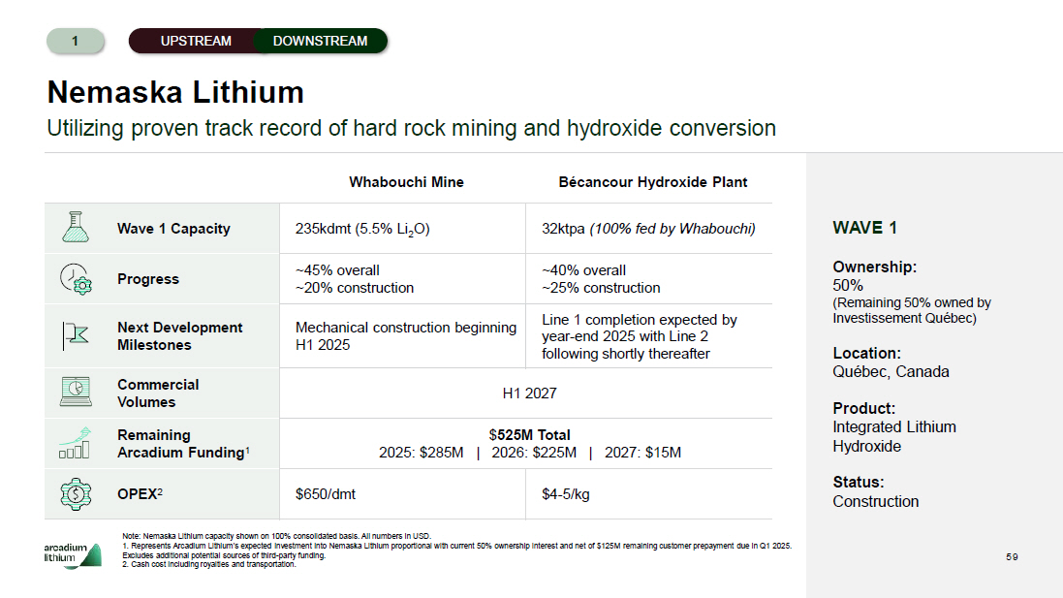
Task: Click the flag icon for Next Development Milestones
Action: 75,335
